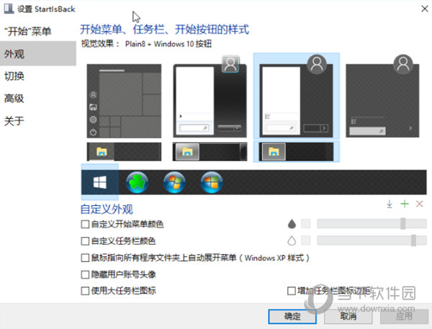
Task: Open the taskbar color swatch
Action: point(306,240)
